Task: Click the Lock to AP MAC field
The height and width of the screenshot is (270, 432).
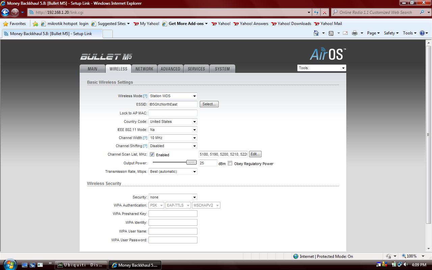Action: click(173, 113)
